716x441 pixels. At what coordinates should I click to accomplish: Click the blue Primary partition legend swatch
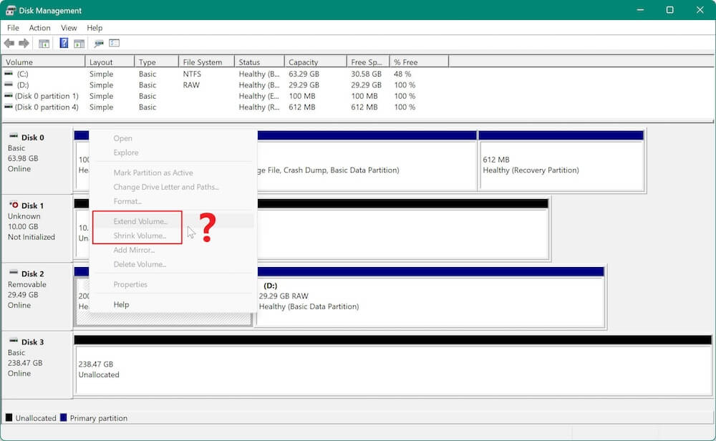pyautogui.click(x=63, y=418)
